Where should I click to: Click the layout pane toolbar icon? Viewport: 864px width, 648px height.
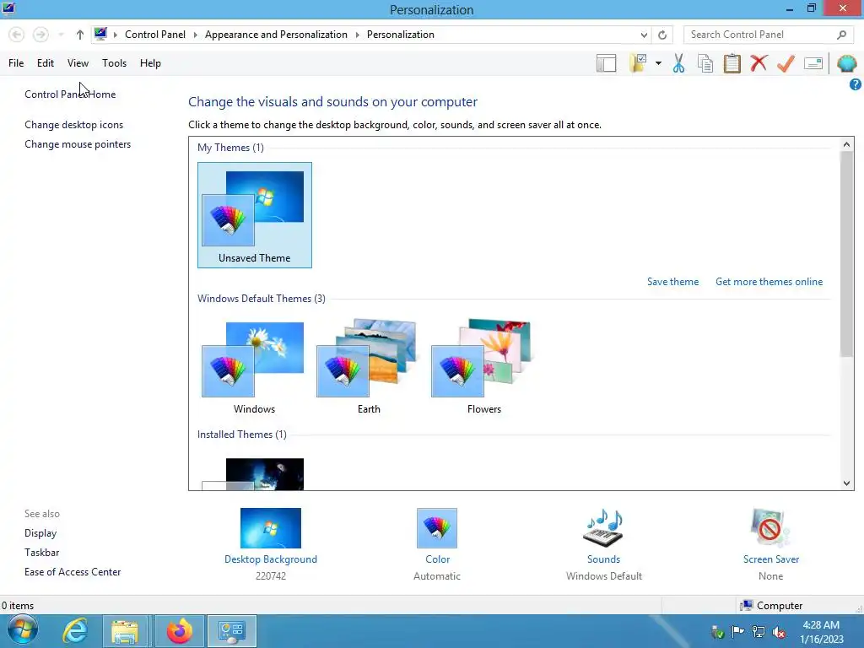click(x=606, y=63)
